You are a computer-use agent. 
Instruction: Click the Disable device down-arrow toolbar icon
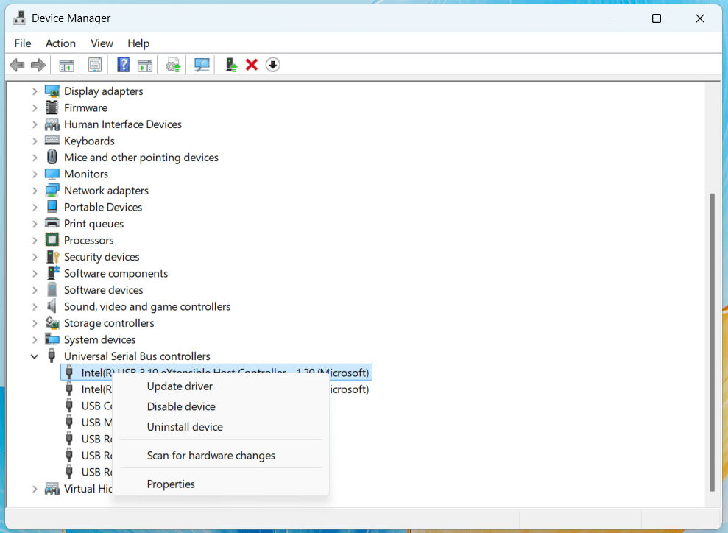[x=272, y=65]
